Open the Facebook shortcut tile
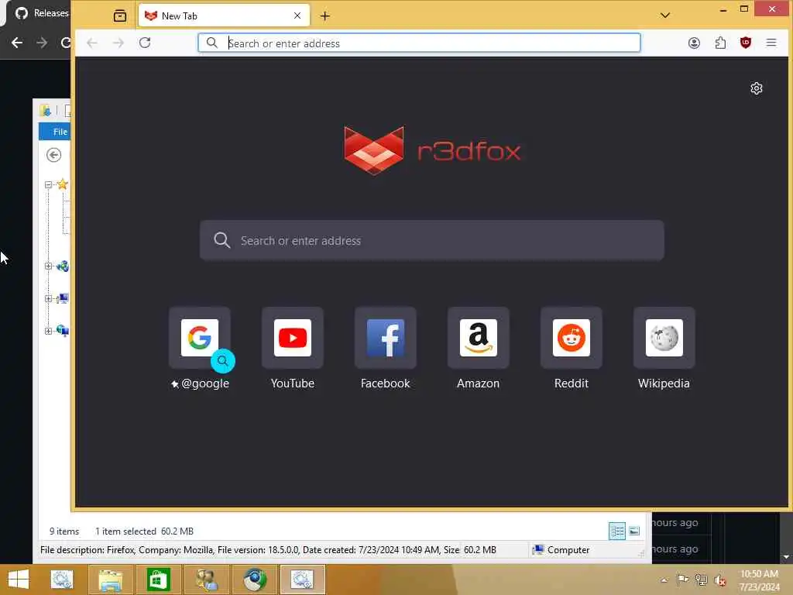The width and height of the screenshot is (793, 595). (x=386, y=338)
